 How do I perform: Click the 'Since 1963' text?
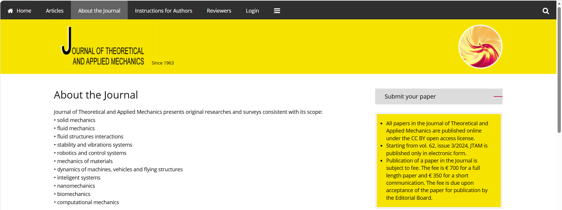tap(163, 63)
